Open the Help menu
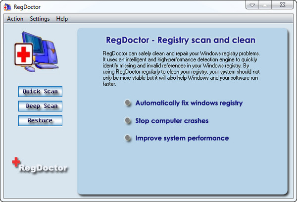 (62, 19)
